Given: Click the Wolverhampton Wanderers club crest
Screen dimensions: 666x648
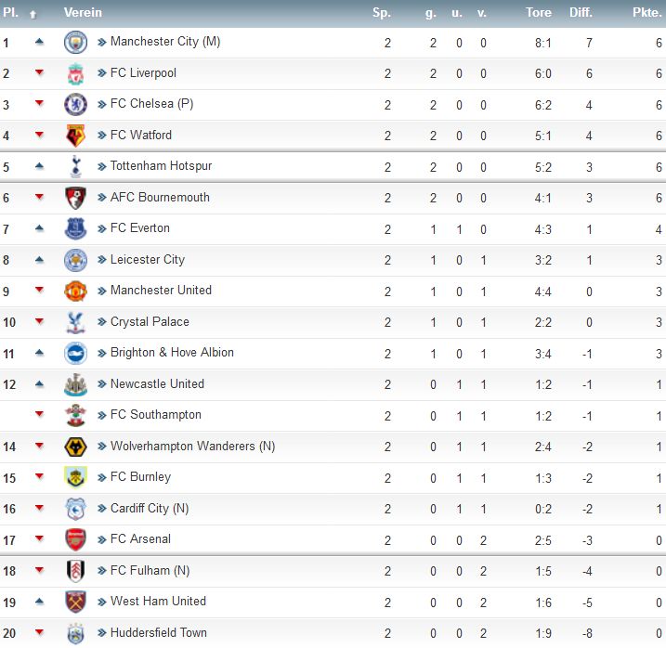Looking at the screenshot, I should point(75,447).
